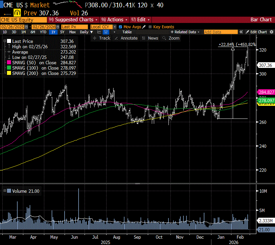Image resolution: width=275 pixels, height=245 pixels.
Task: Click the 'High on 02/25/26' legend row
Action: [42, 47]
